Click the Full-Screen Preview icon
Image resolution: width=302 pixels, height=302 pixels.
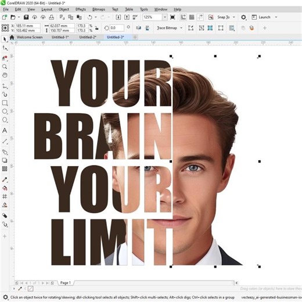tap(172, 17)
